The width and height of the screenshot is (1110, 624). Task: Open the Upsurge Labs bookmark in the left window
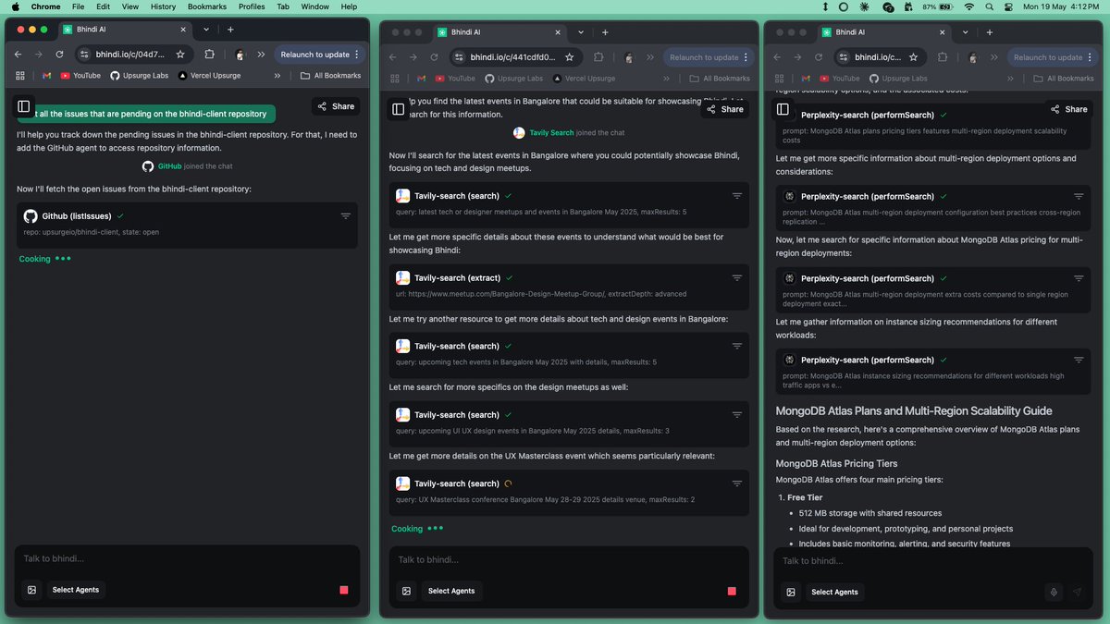[140, 76]
